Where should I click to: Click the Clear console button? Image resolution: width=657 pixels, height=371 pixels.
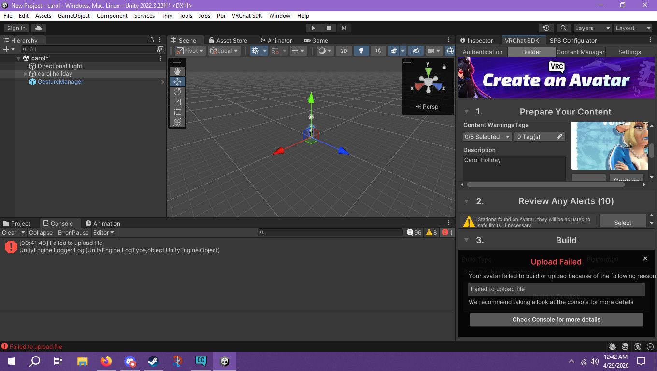(9, 232)
